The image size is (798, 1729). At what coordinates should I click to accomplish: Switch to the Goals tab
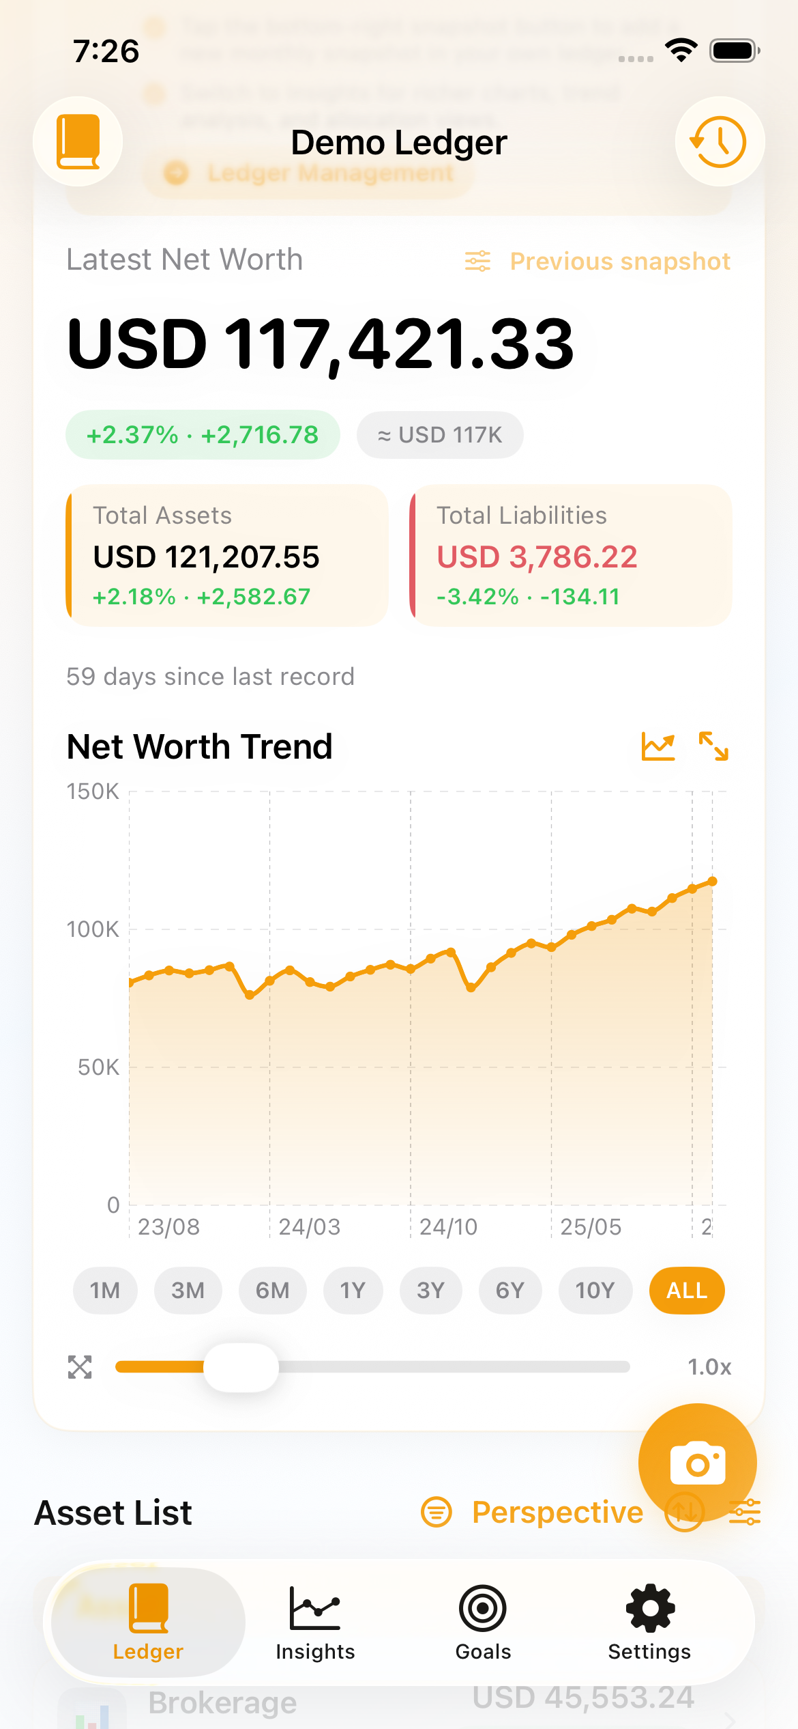point(483,1622)
